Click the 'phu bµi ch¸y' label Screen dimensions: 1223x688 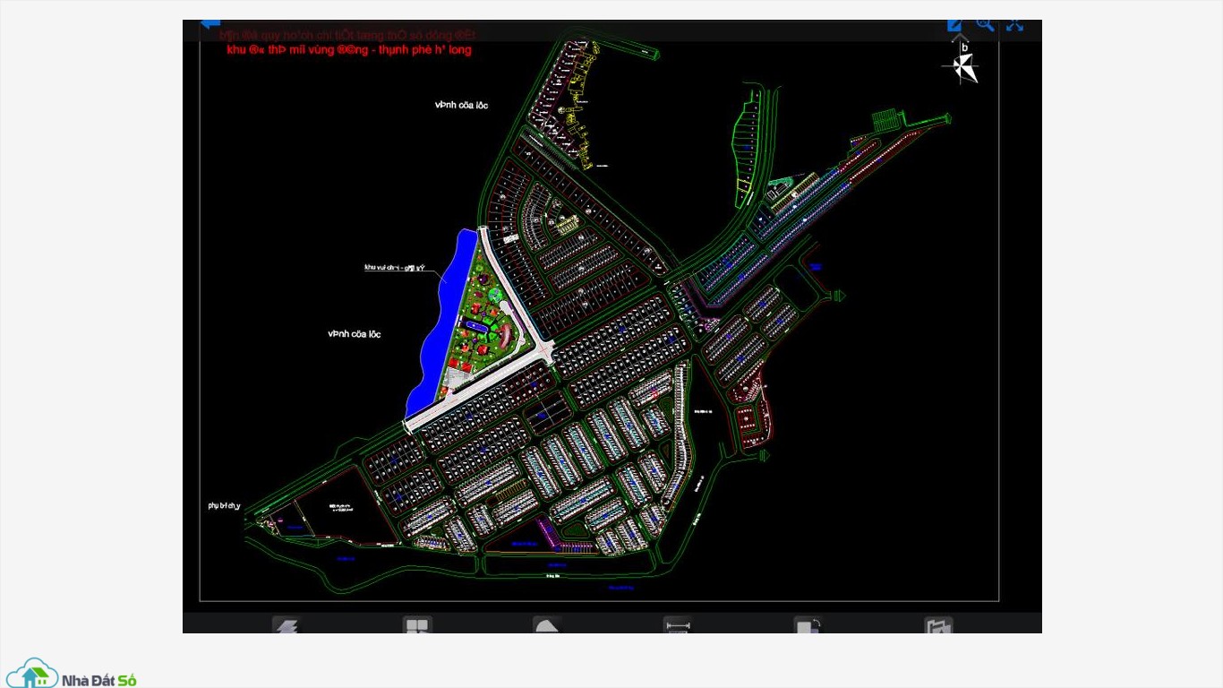click(224, 506)
